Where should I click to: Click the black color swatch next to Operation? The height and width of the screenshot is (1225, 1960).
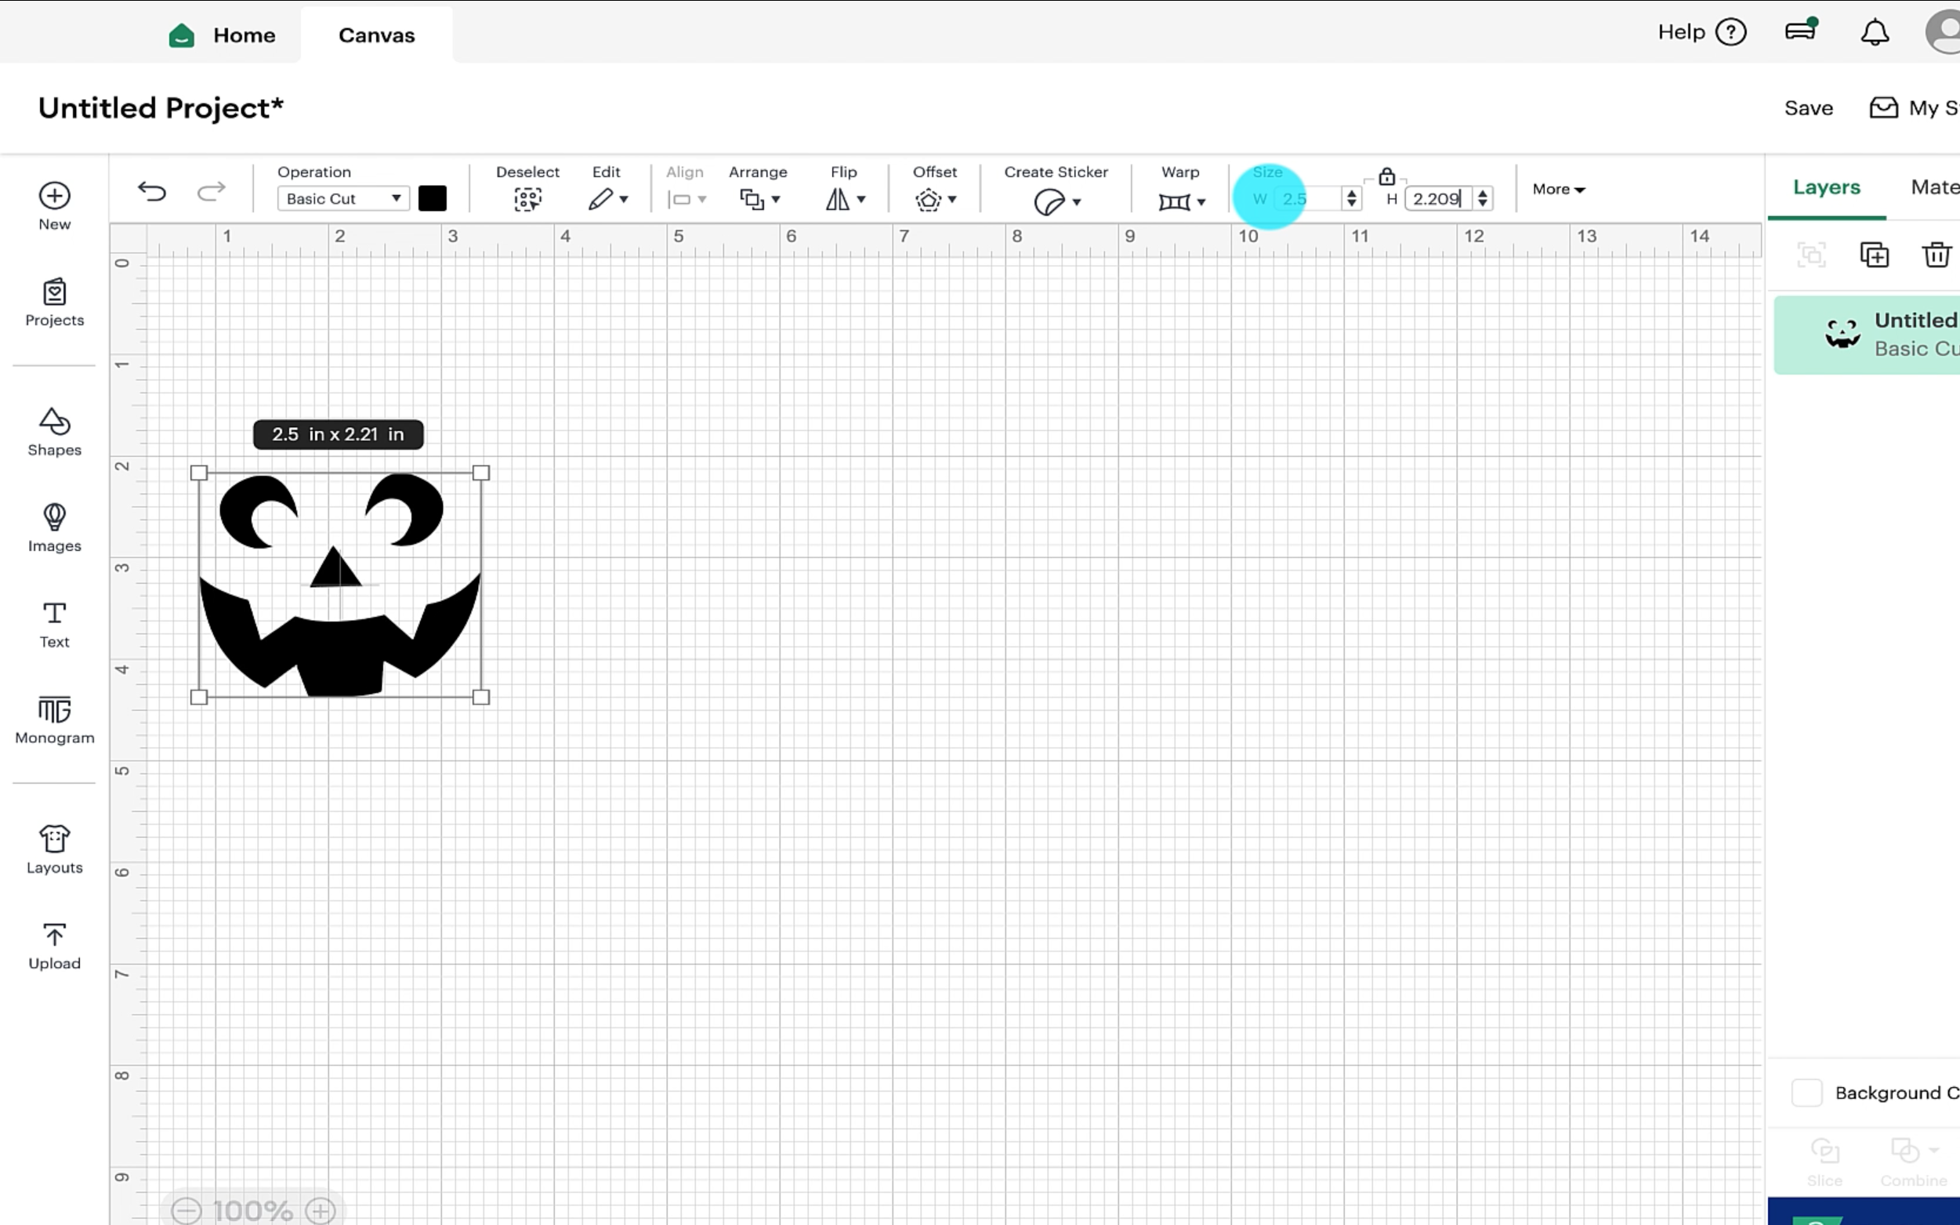(x=433, y=198)
